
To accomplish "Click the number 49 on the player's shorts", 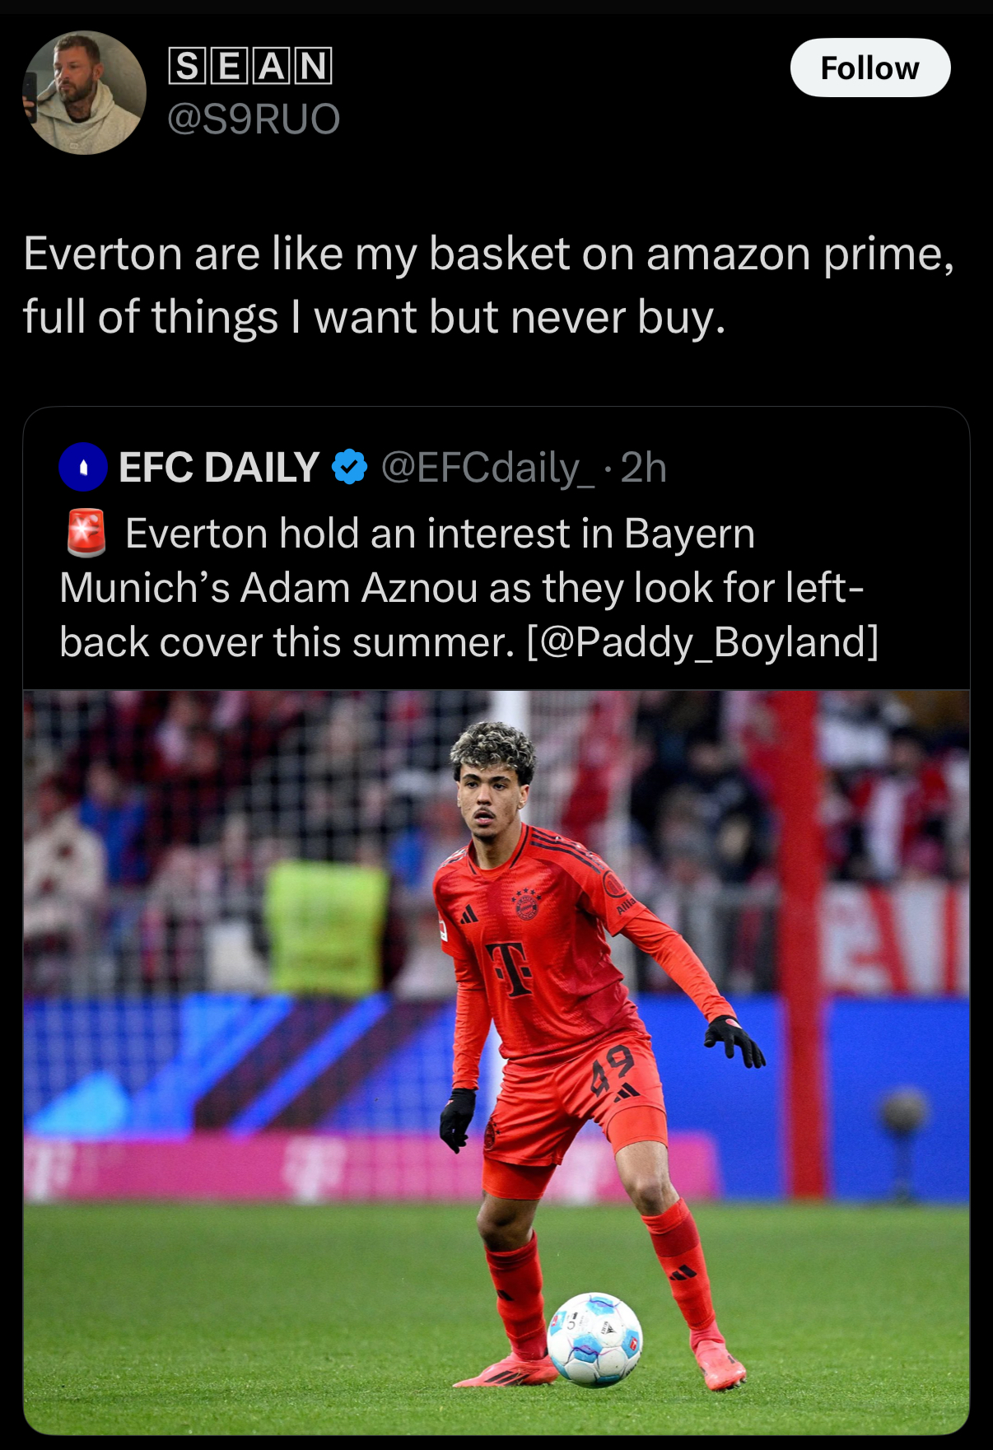I will pos(613,1068).
